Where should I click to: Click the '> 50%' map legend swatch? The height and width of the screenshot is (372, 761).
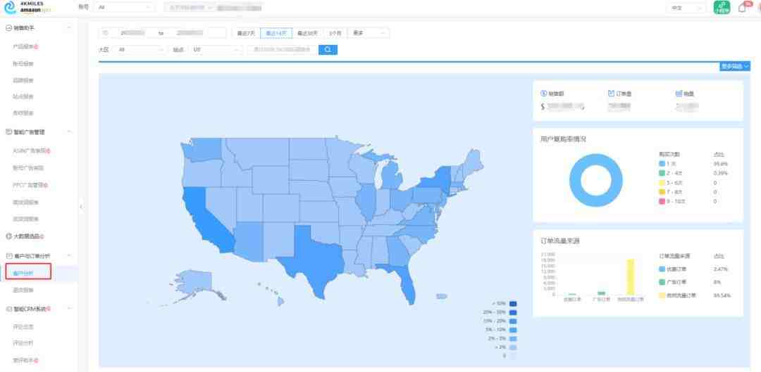pos(513,304)
